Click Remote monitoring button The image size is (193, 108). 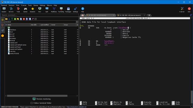pos(42,99)
